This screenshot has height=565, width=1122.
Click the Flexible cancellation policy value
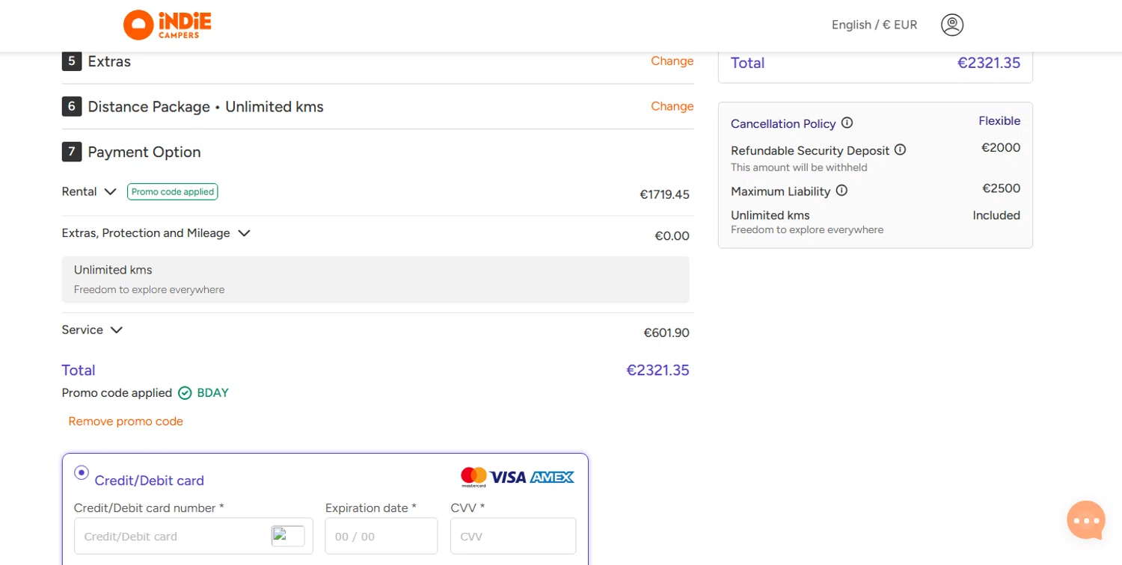[999, 121]
